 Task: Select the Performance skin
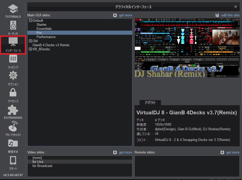[46, 37]
